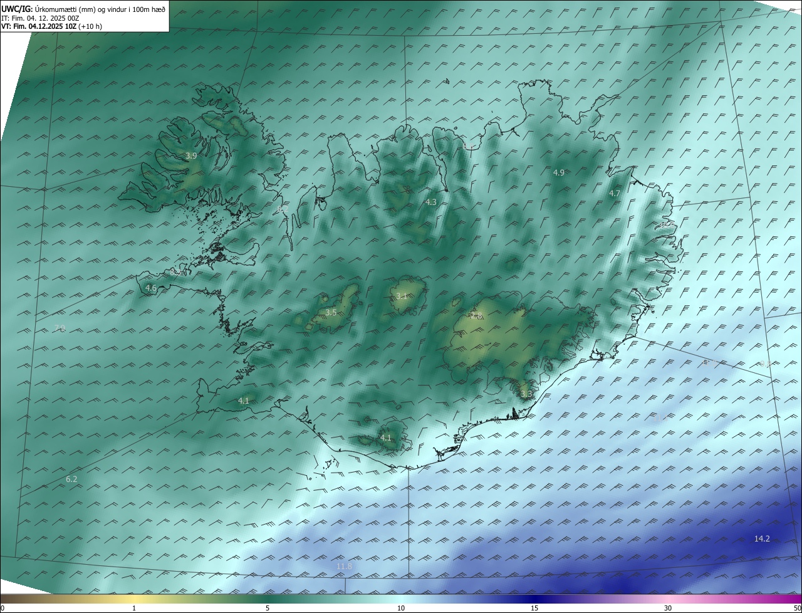This screenshot has height=613, width=802.
Task: Click the map value label 3.9
Action: [x=191, y=155]
